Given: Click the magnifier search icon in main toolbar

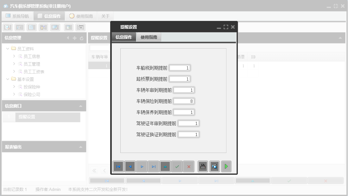Looking at the screenshot, I should point(8,27).
